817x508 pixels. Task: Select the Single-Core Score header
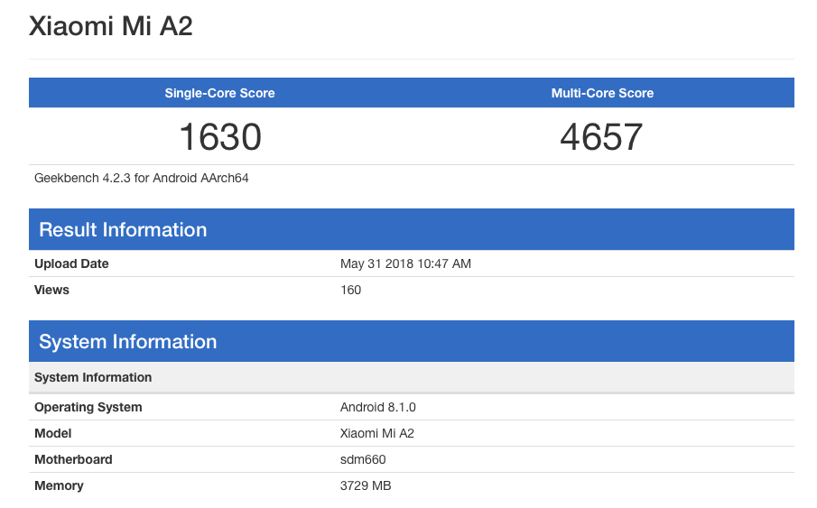click(219, 93)
